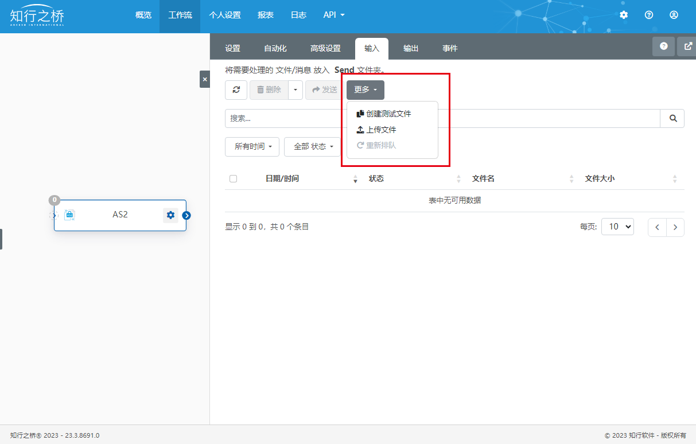Click the AS2 connector output arrow
This screenshot has height=444, width=696.
click(186, 216)
